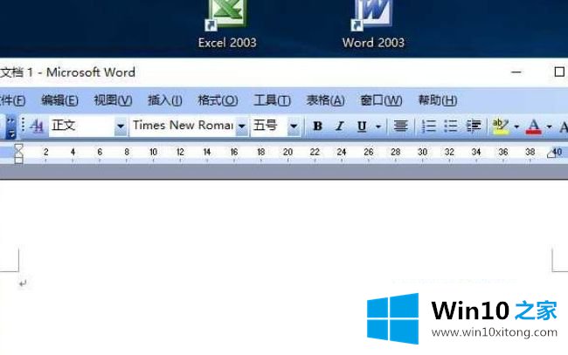Maximize the Microsoft Word window

[x=559, y=72]
